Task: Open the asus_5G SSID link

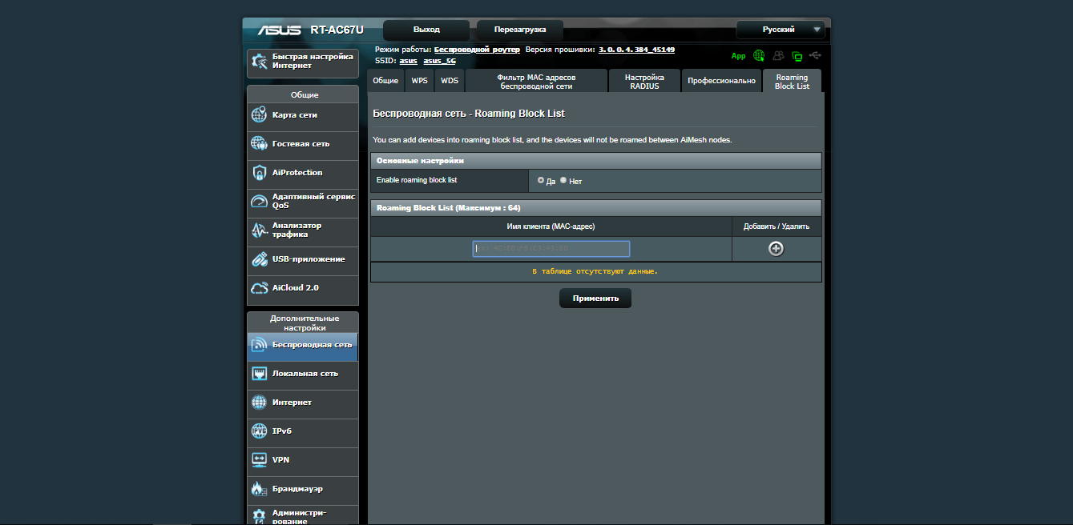Action: (x=439, y=61)
